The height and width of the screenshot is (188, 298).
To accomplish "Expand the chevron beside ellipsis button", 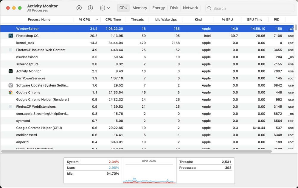I will click(108, 8).
